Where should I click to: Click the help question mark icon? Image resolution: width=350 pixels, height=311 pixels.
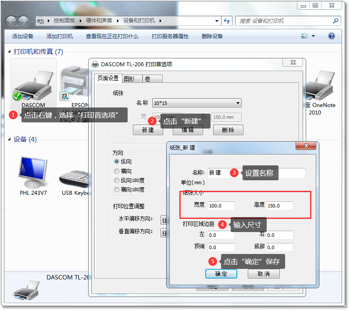pos(332,36)
